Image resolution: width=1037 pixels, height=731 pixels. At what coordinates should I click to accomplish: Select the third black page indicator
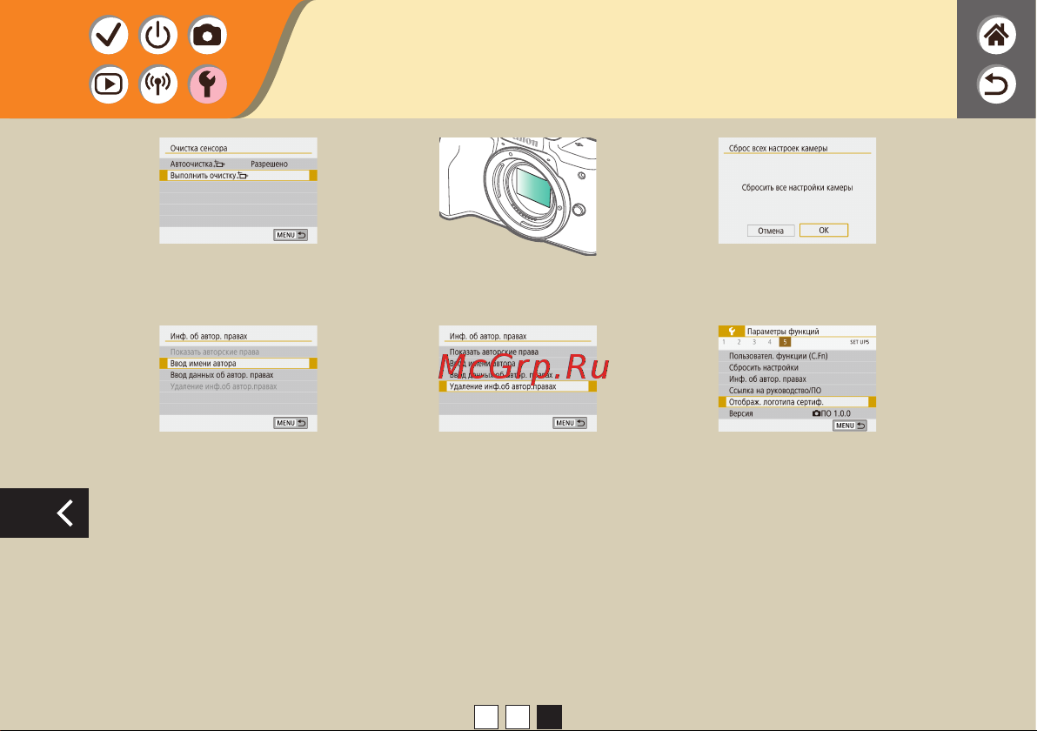click(x=549, y=716)
